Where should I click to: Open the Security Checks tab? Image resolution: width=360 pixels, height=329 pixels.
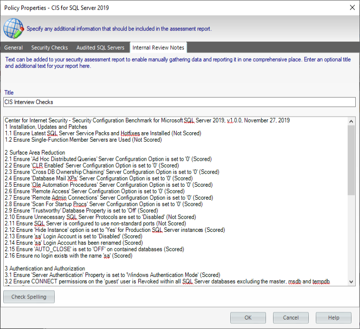(49, 48)
